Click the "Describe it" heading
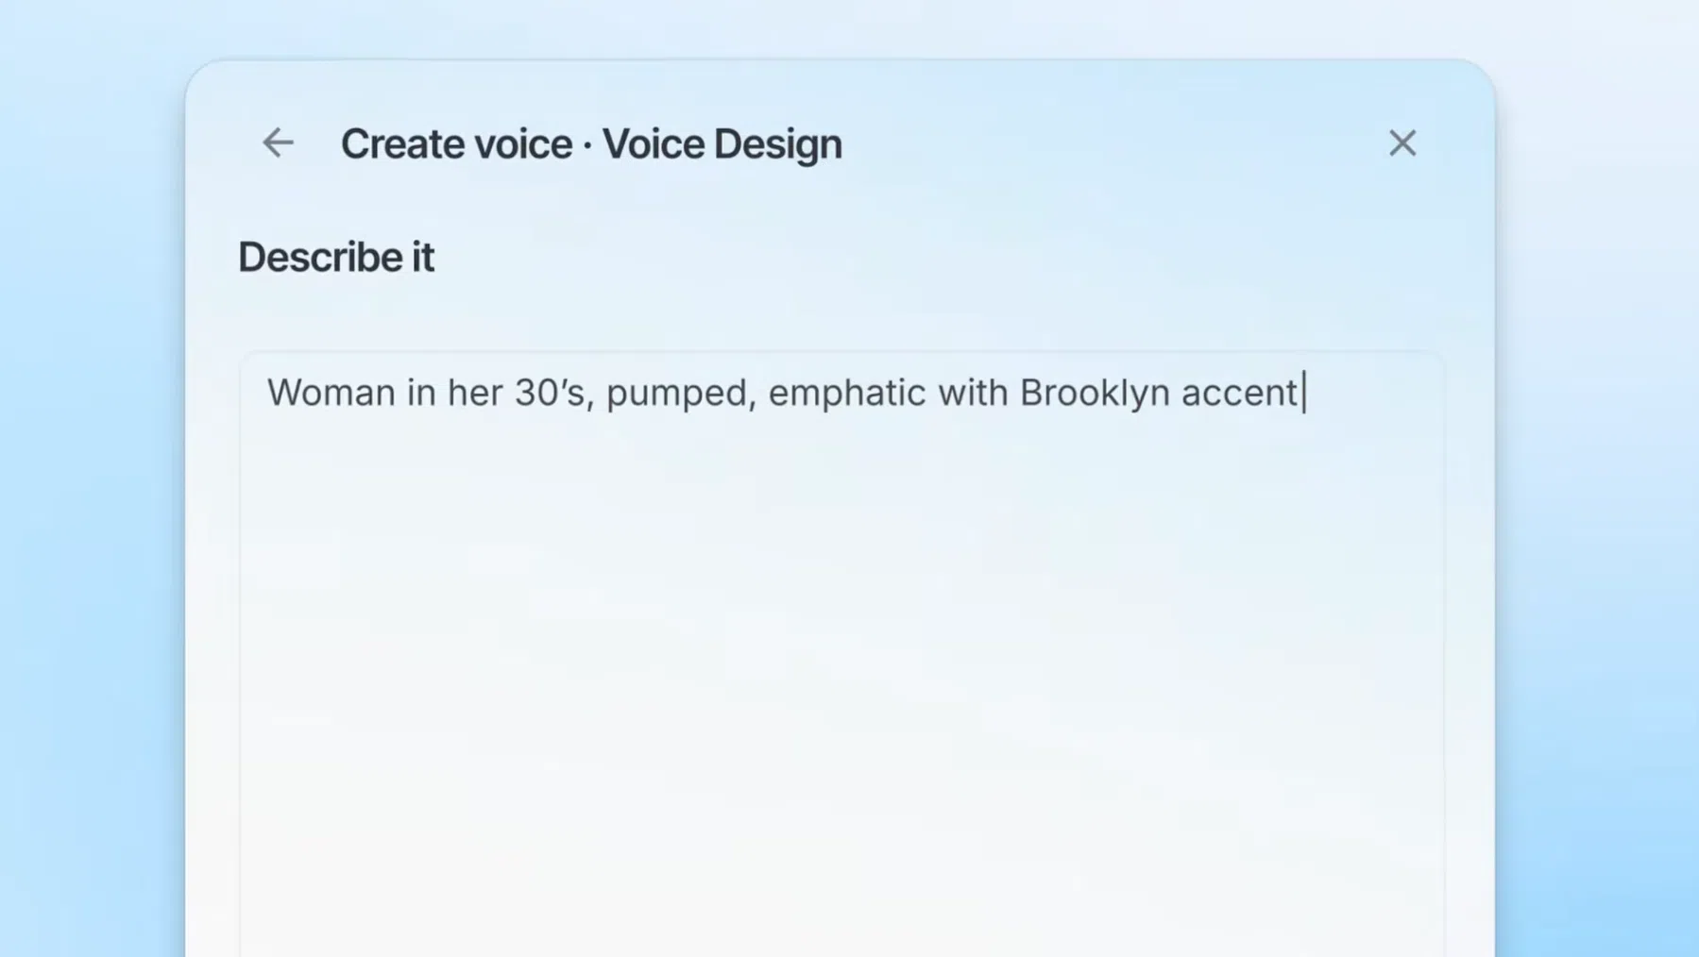1699x957 pixels. click(336, 258)
